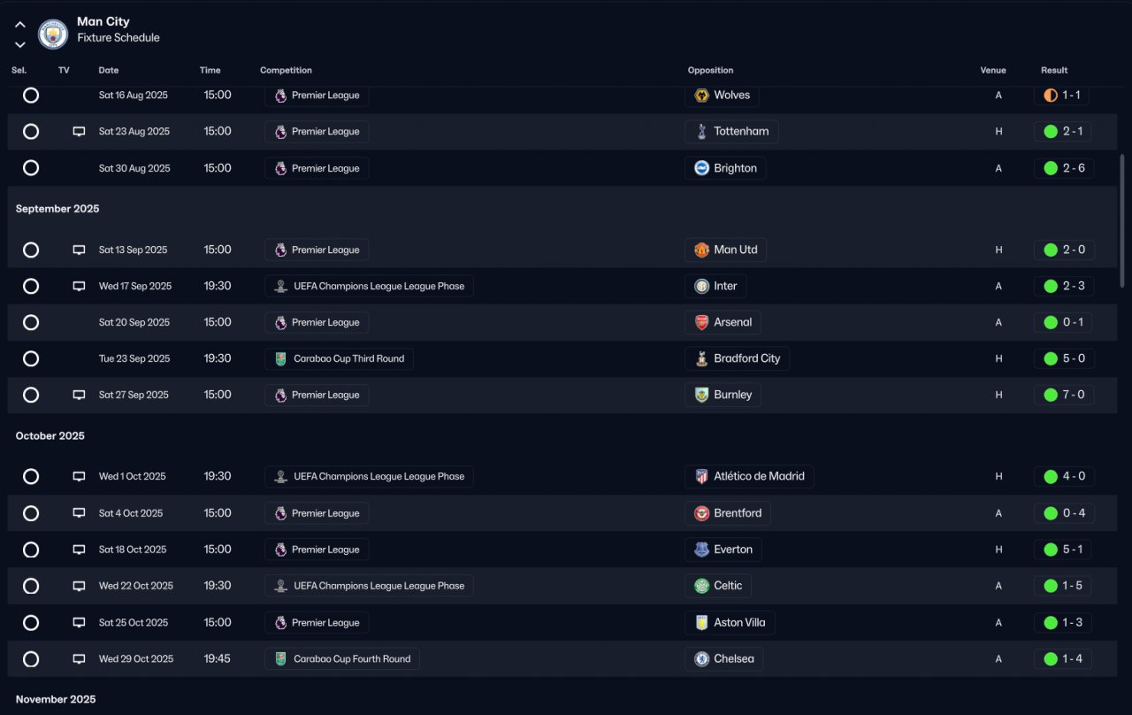
Task: Select the Wolves fixture radio button
Action: click(x=31, y=95)
